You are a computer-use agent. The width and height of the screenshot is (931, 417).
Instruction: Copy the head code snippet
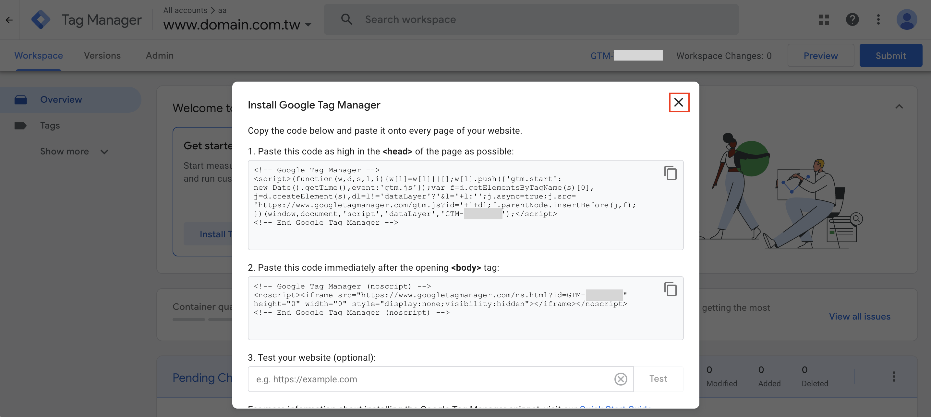tap(671, 173)
